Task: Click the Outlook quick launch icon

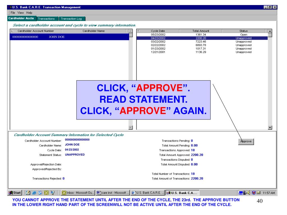Action: [x=46, y=193]
